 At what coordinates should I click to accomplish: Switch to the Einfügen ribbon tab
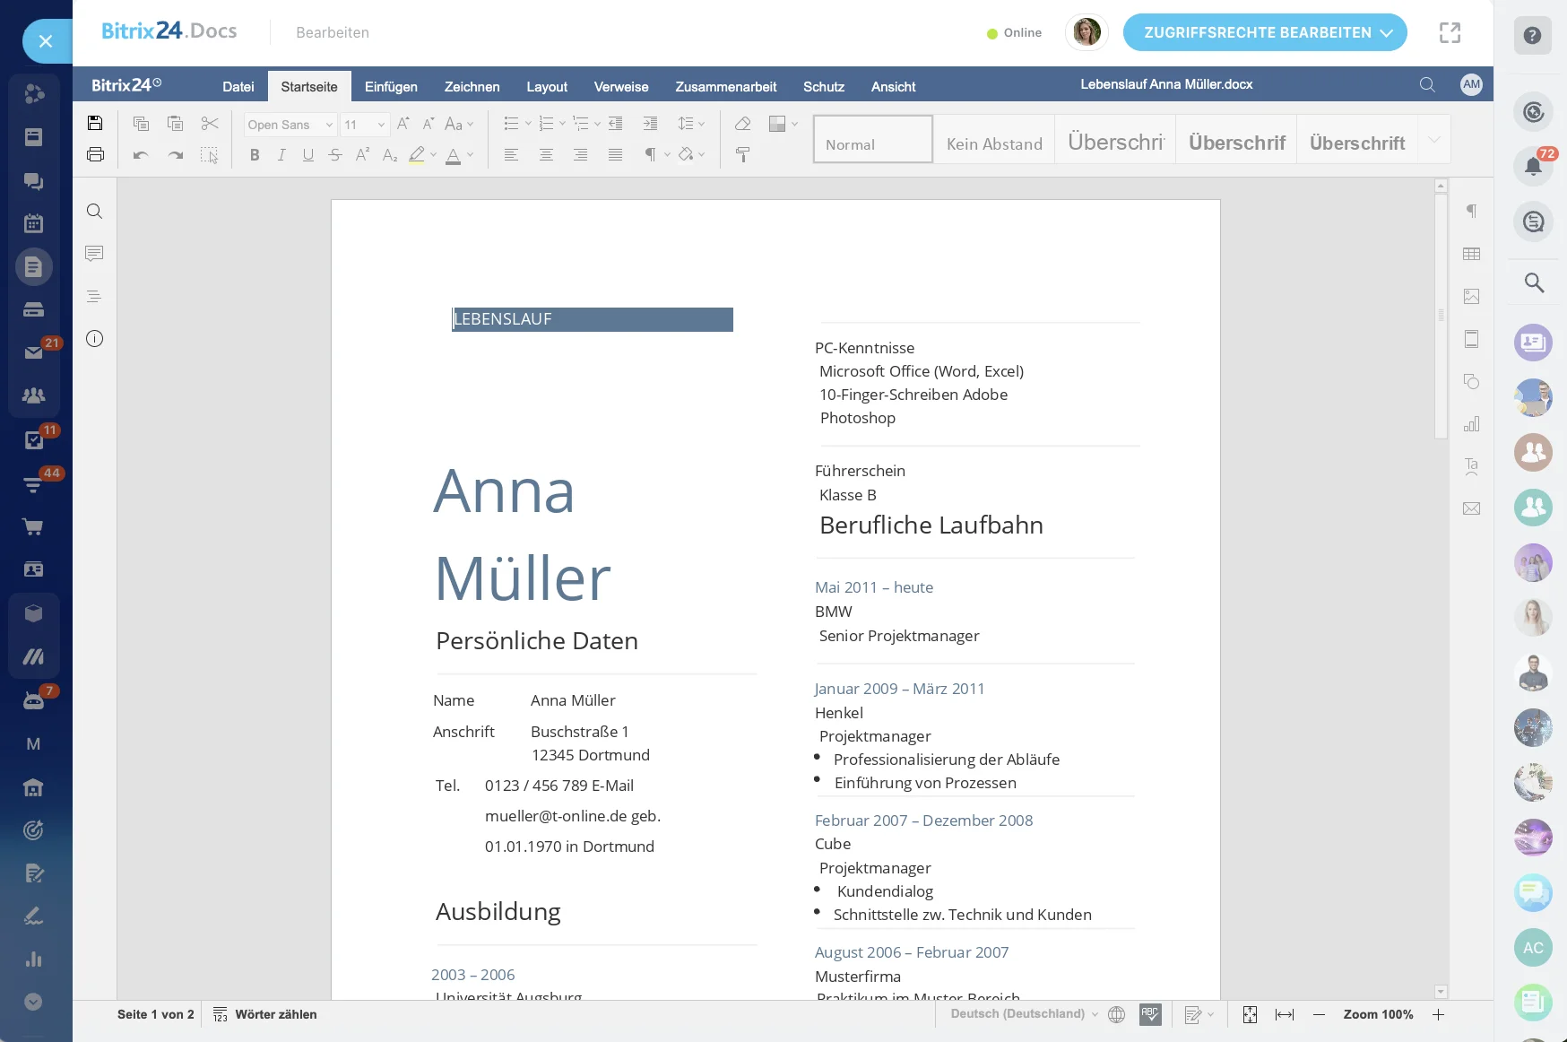(x=391, y=86)
